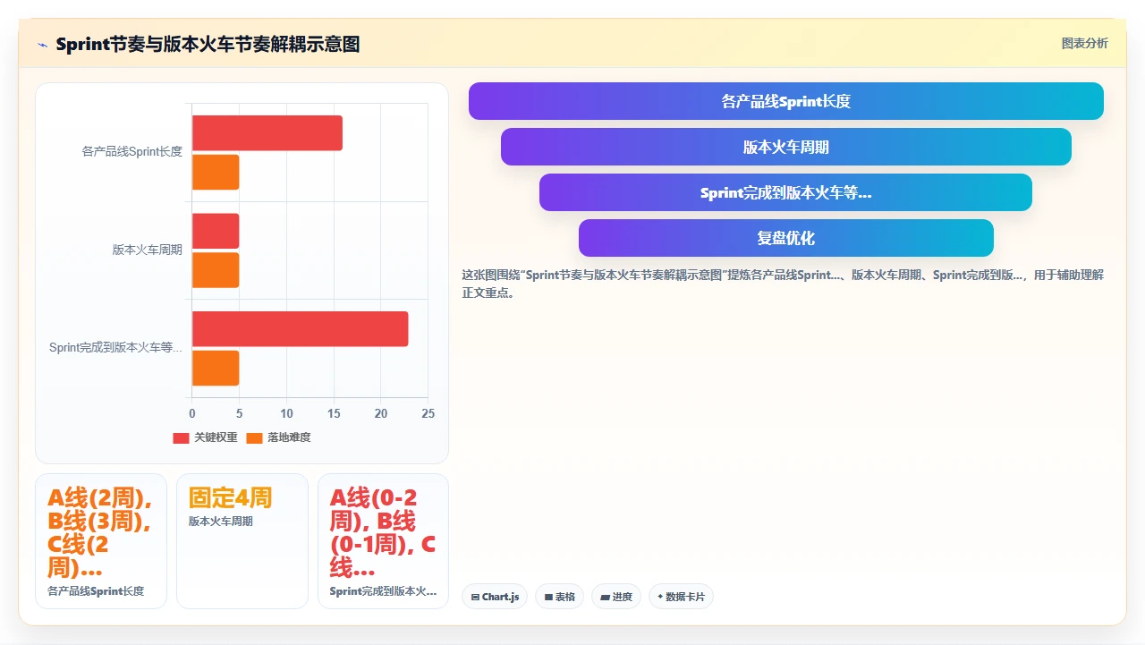Select the 复盘优化 funnel bar

(785, 238)
